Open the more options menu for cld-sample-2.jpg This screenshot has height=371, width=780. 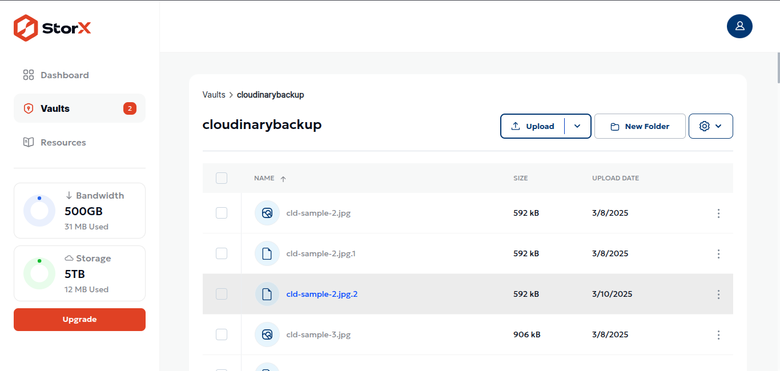tap(718, 213)
